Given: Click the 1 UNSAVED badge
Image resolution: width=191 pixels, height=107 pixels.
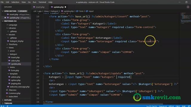Looking at the screenshot, I should coord(22,11).
